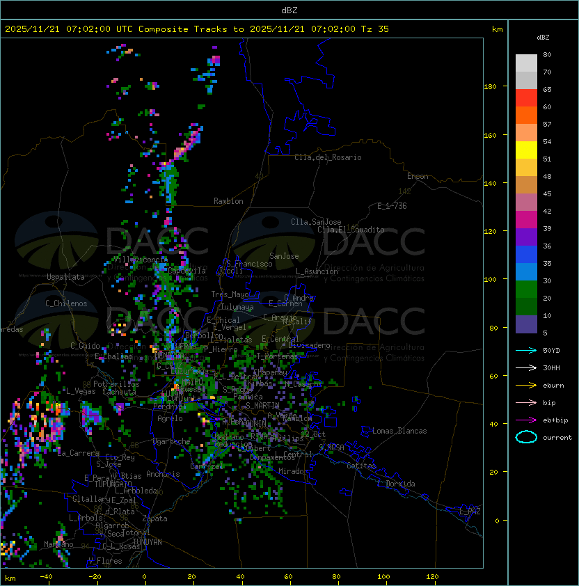Click the pink bip arrow in the legend

(x=526, y=403)
